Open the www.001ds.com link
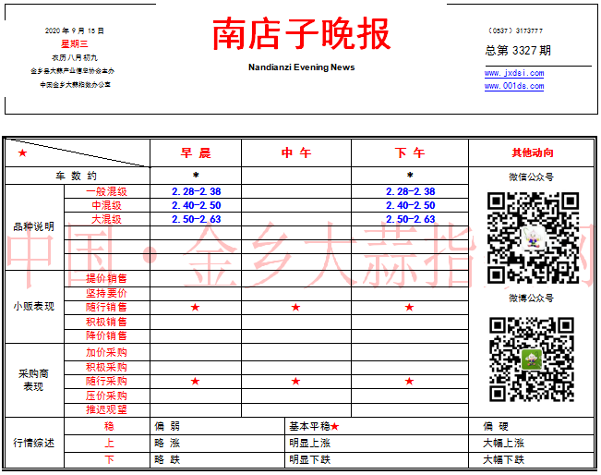The width and height of the screenshot is (601, 475). [514, 86]
